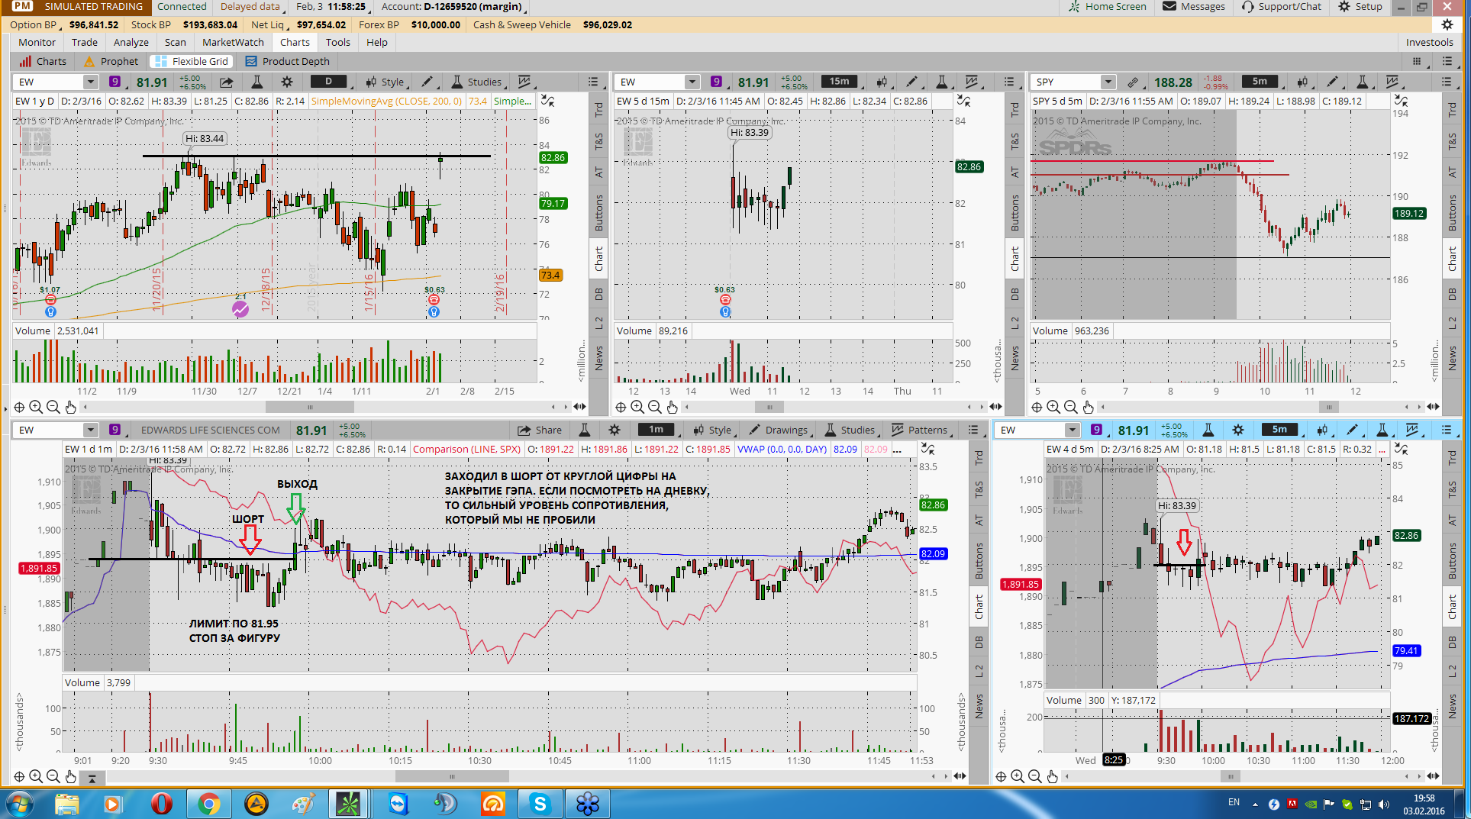
Task: Open Drawings tools in the bottom-left chart
Action: pyautogui.click(x=778, y=430)
